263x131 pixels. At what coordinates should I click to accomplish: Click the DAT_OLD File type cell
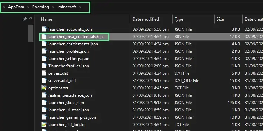(x=187, y=81)
